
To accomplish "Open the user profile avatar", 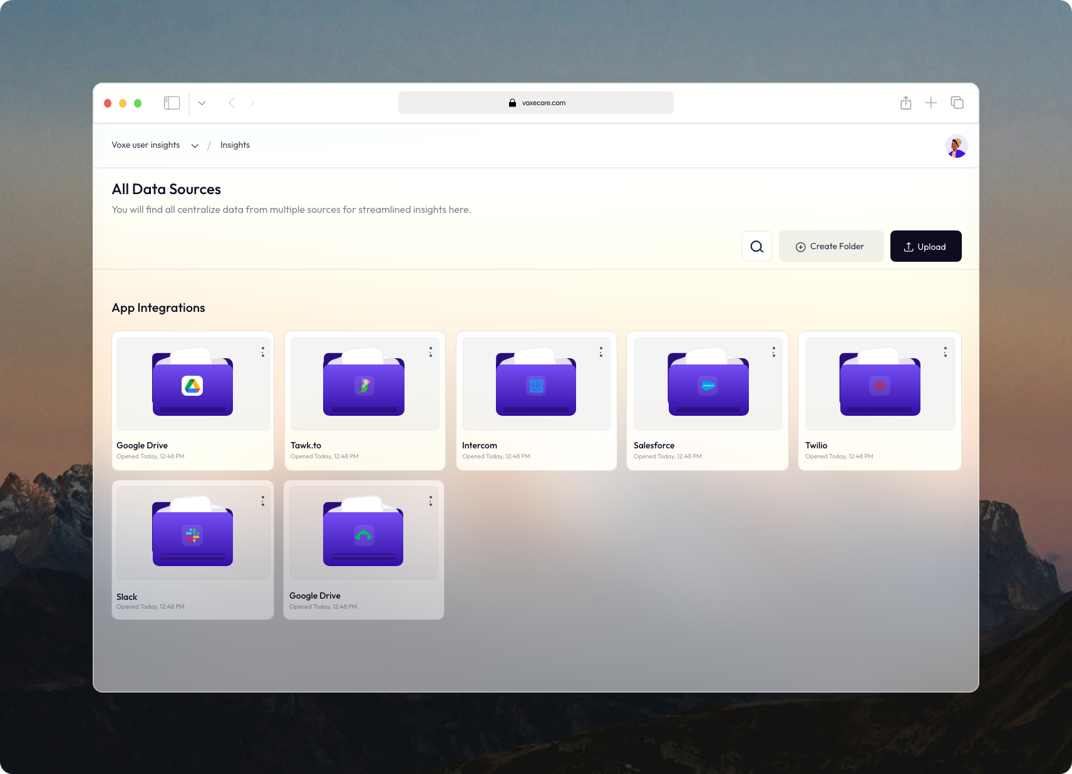I will coord(956,146).
